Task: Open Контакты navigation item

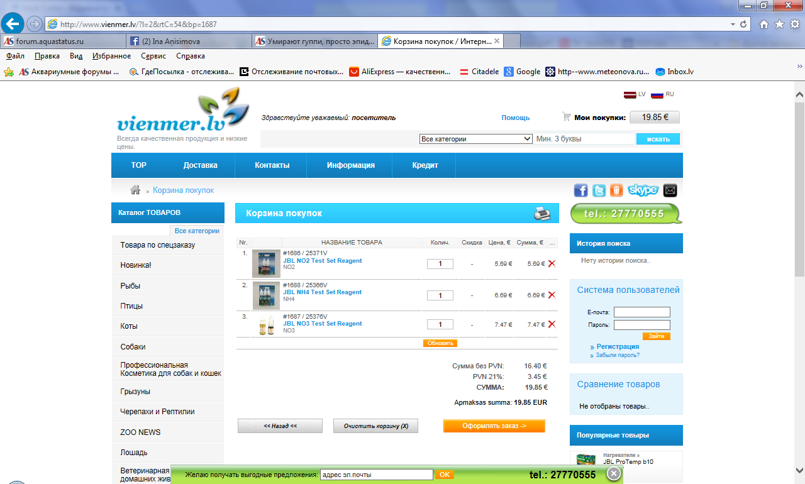Action: (272, 165)
